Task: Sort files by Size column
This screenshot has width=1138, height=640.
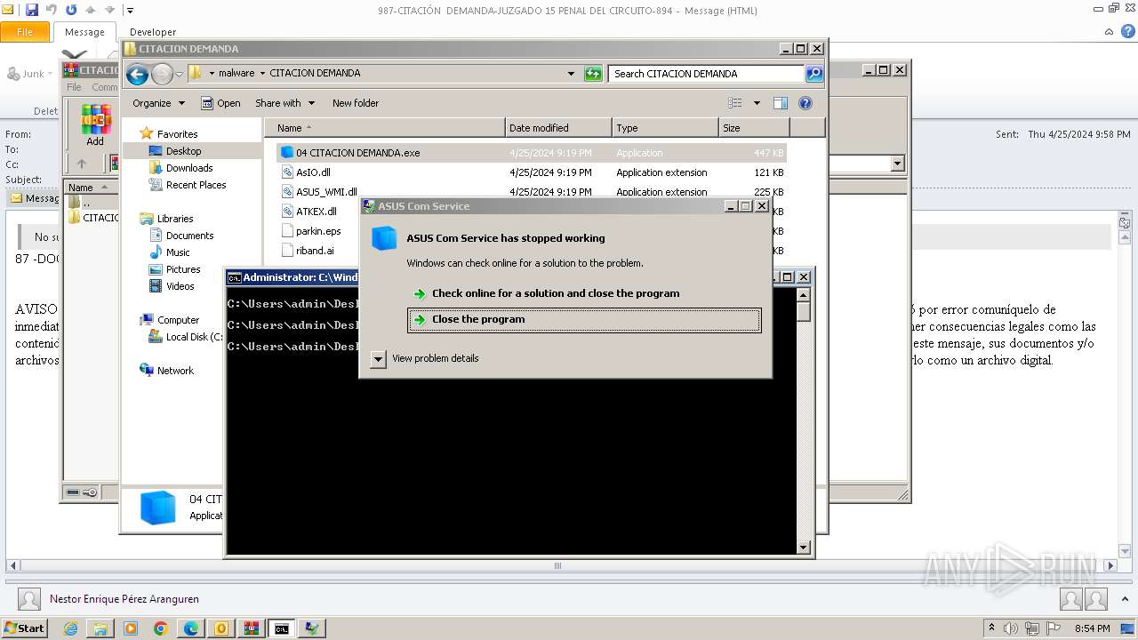Action: [754, 128]
